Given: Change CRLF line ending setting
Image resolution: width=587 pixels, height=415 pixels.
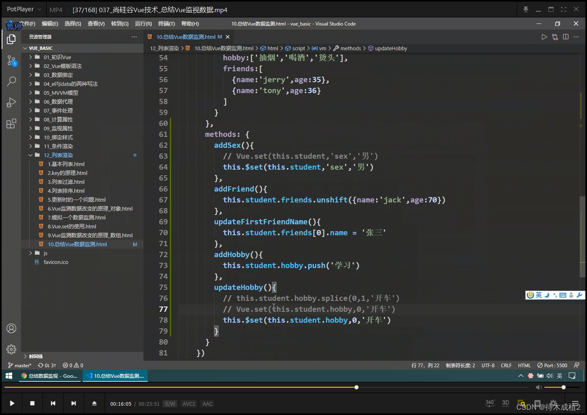Looking at the screenshot, I should [x=506, y=365].
